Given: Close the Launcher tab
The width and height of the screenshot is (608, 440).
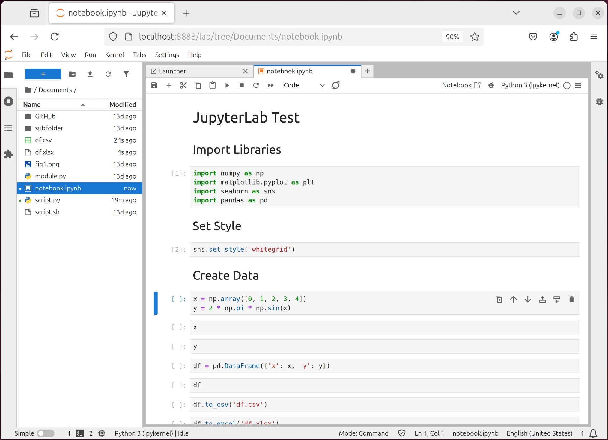Looking at the screenshot, I should tap(245, 71).
